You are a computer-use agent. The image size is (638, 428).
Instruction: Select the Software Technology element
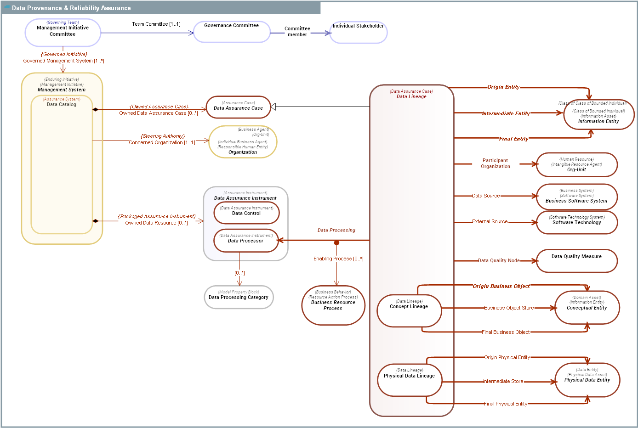[x=577, y=222]
